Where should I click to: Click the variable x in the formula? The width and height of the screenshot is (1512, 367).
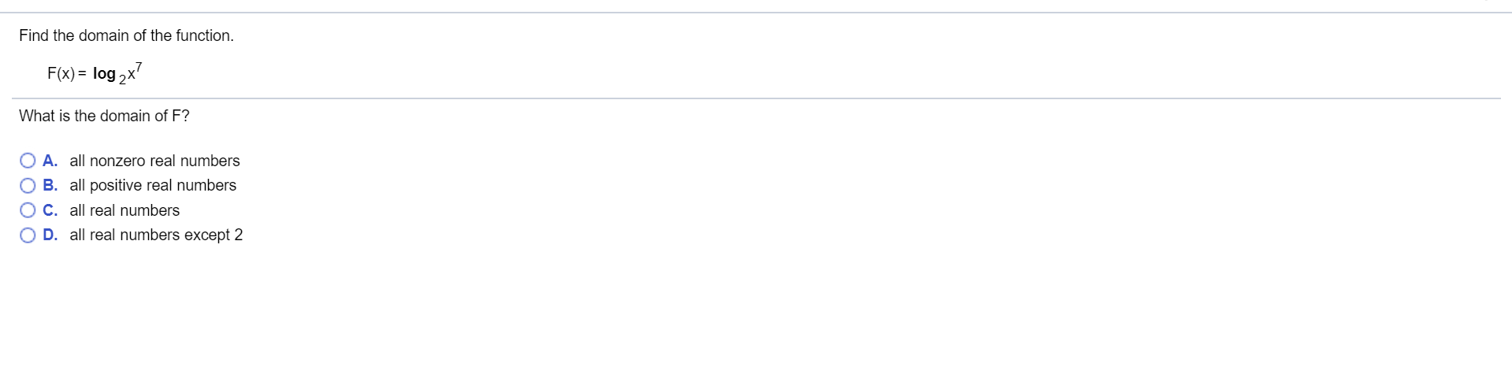click(130, 74)
